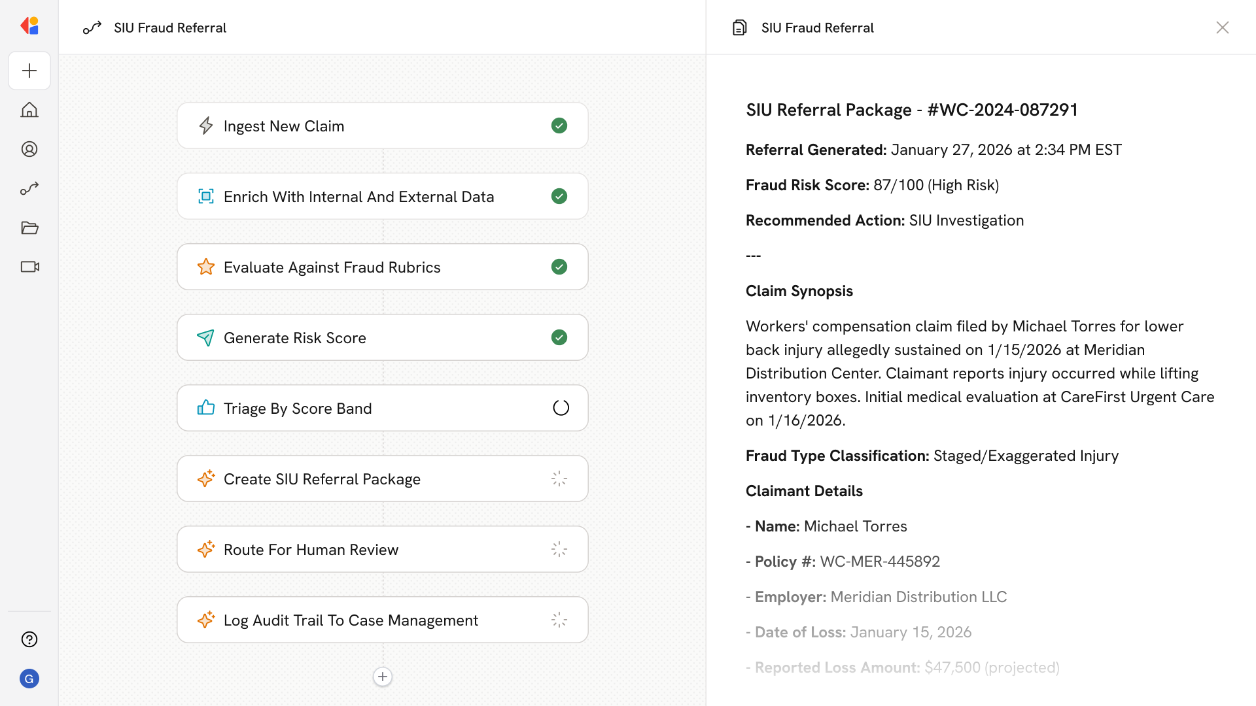The width and height of the screenshot is (1256, 706).
Task: Open the workflows route icon in sidebar
Action: [x=29, y=188]
